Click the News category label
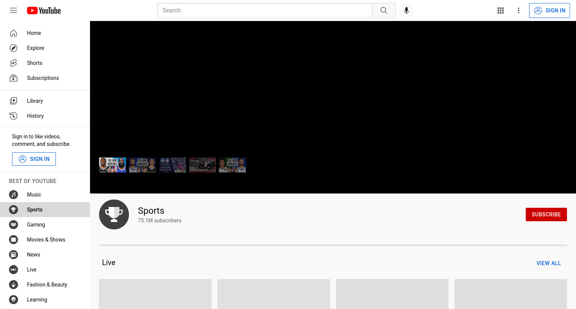Screen dimensions: 576x309 [x=33, y=255]
